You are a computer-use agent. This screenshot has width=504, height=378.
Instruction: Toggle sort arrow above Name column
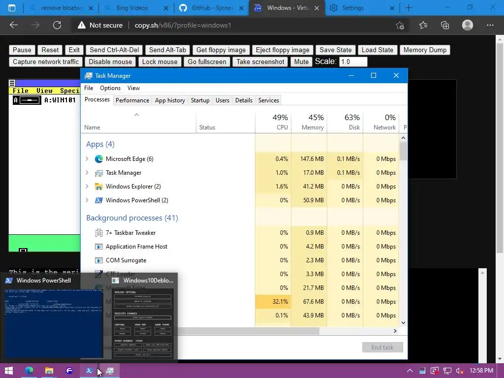(137, 115)
